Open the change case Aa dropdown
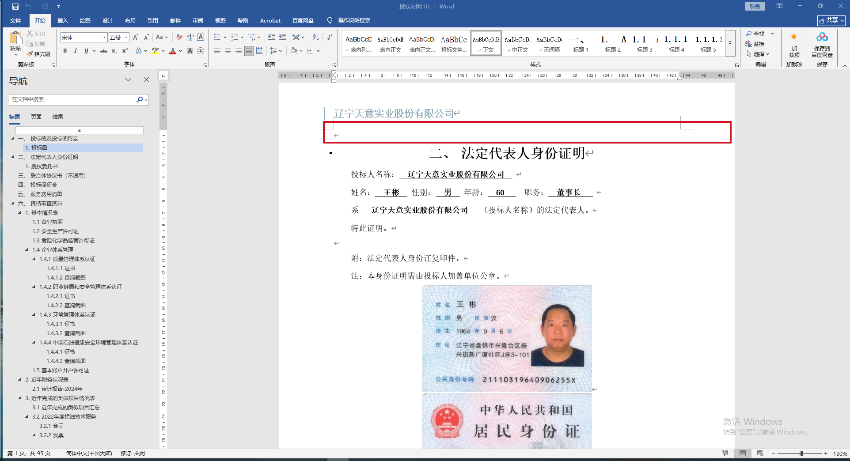Image resolution: width=850 pixels, height=461 pixels. (x=162, y=38)
